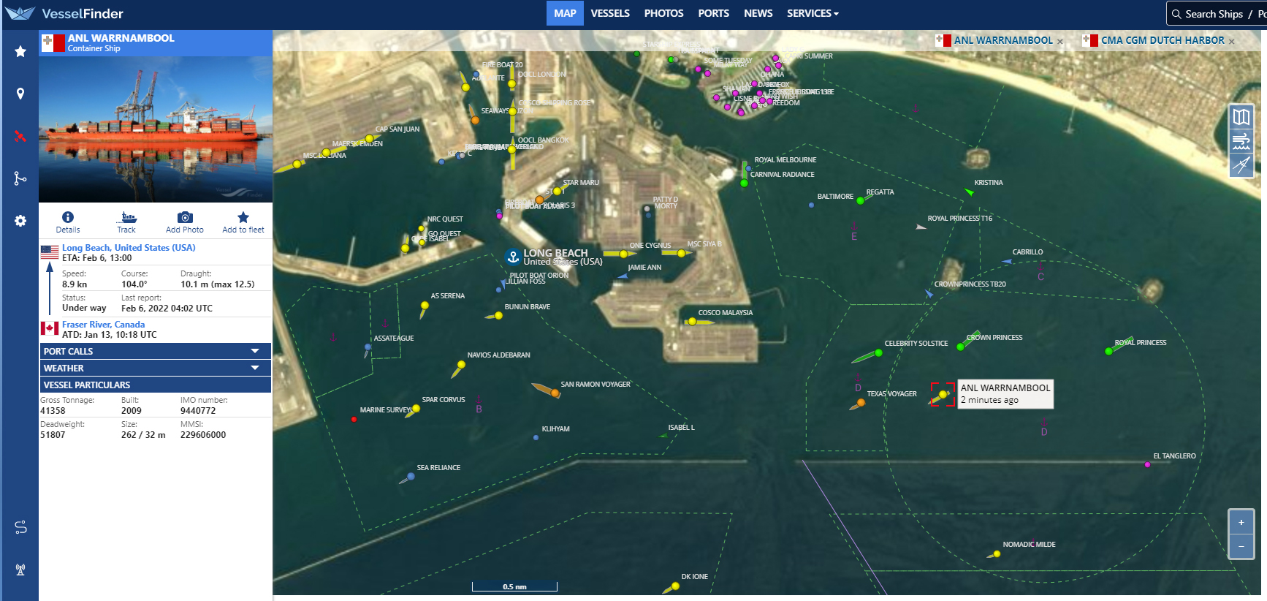Select the EL TANGLERO ship marker
Viewport: 1267px width, 601px height.
1147,464
